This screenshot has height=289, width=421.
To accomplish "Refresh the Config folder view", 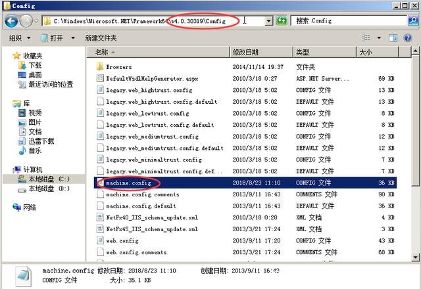I will [282, 20].
